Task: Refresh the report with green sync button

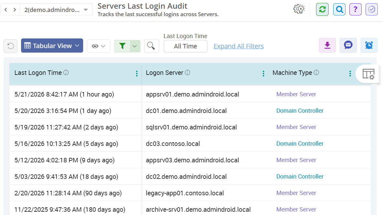Action: (x=322, y=9)
